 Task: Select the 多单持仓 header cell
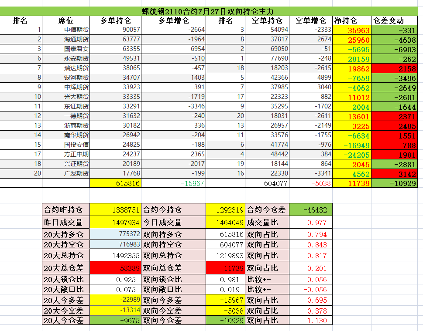click(115, 20)
